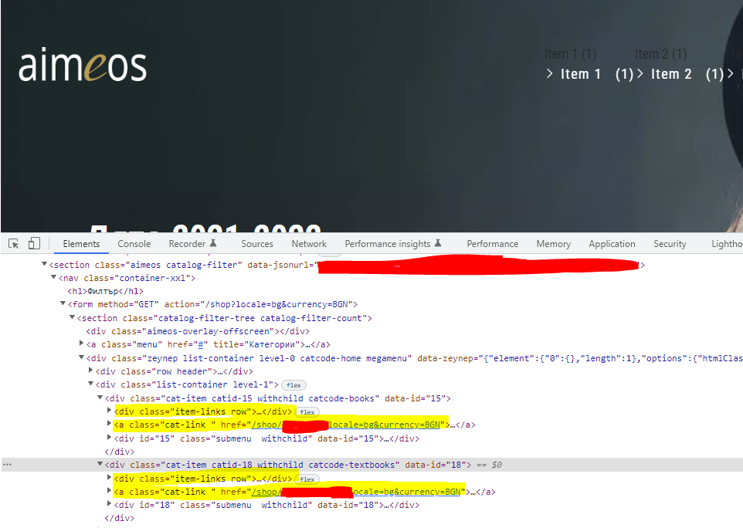Select the data-id="15" attribute of cat-item
Viewport: 743px width, 528px height.
point(415,399)
